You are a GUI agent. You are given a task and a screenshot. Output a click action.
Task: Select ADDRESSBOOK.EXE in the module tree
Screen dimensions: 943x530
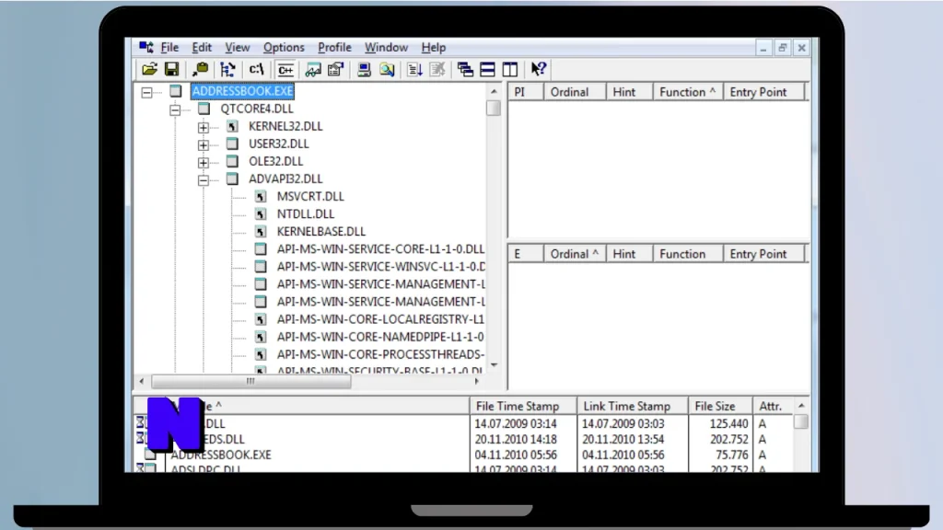click(242, 91)
